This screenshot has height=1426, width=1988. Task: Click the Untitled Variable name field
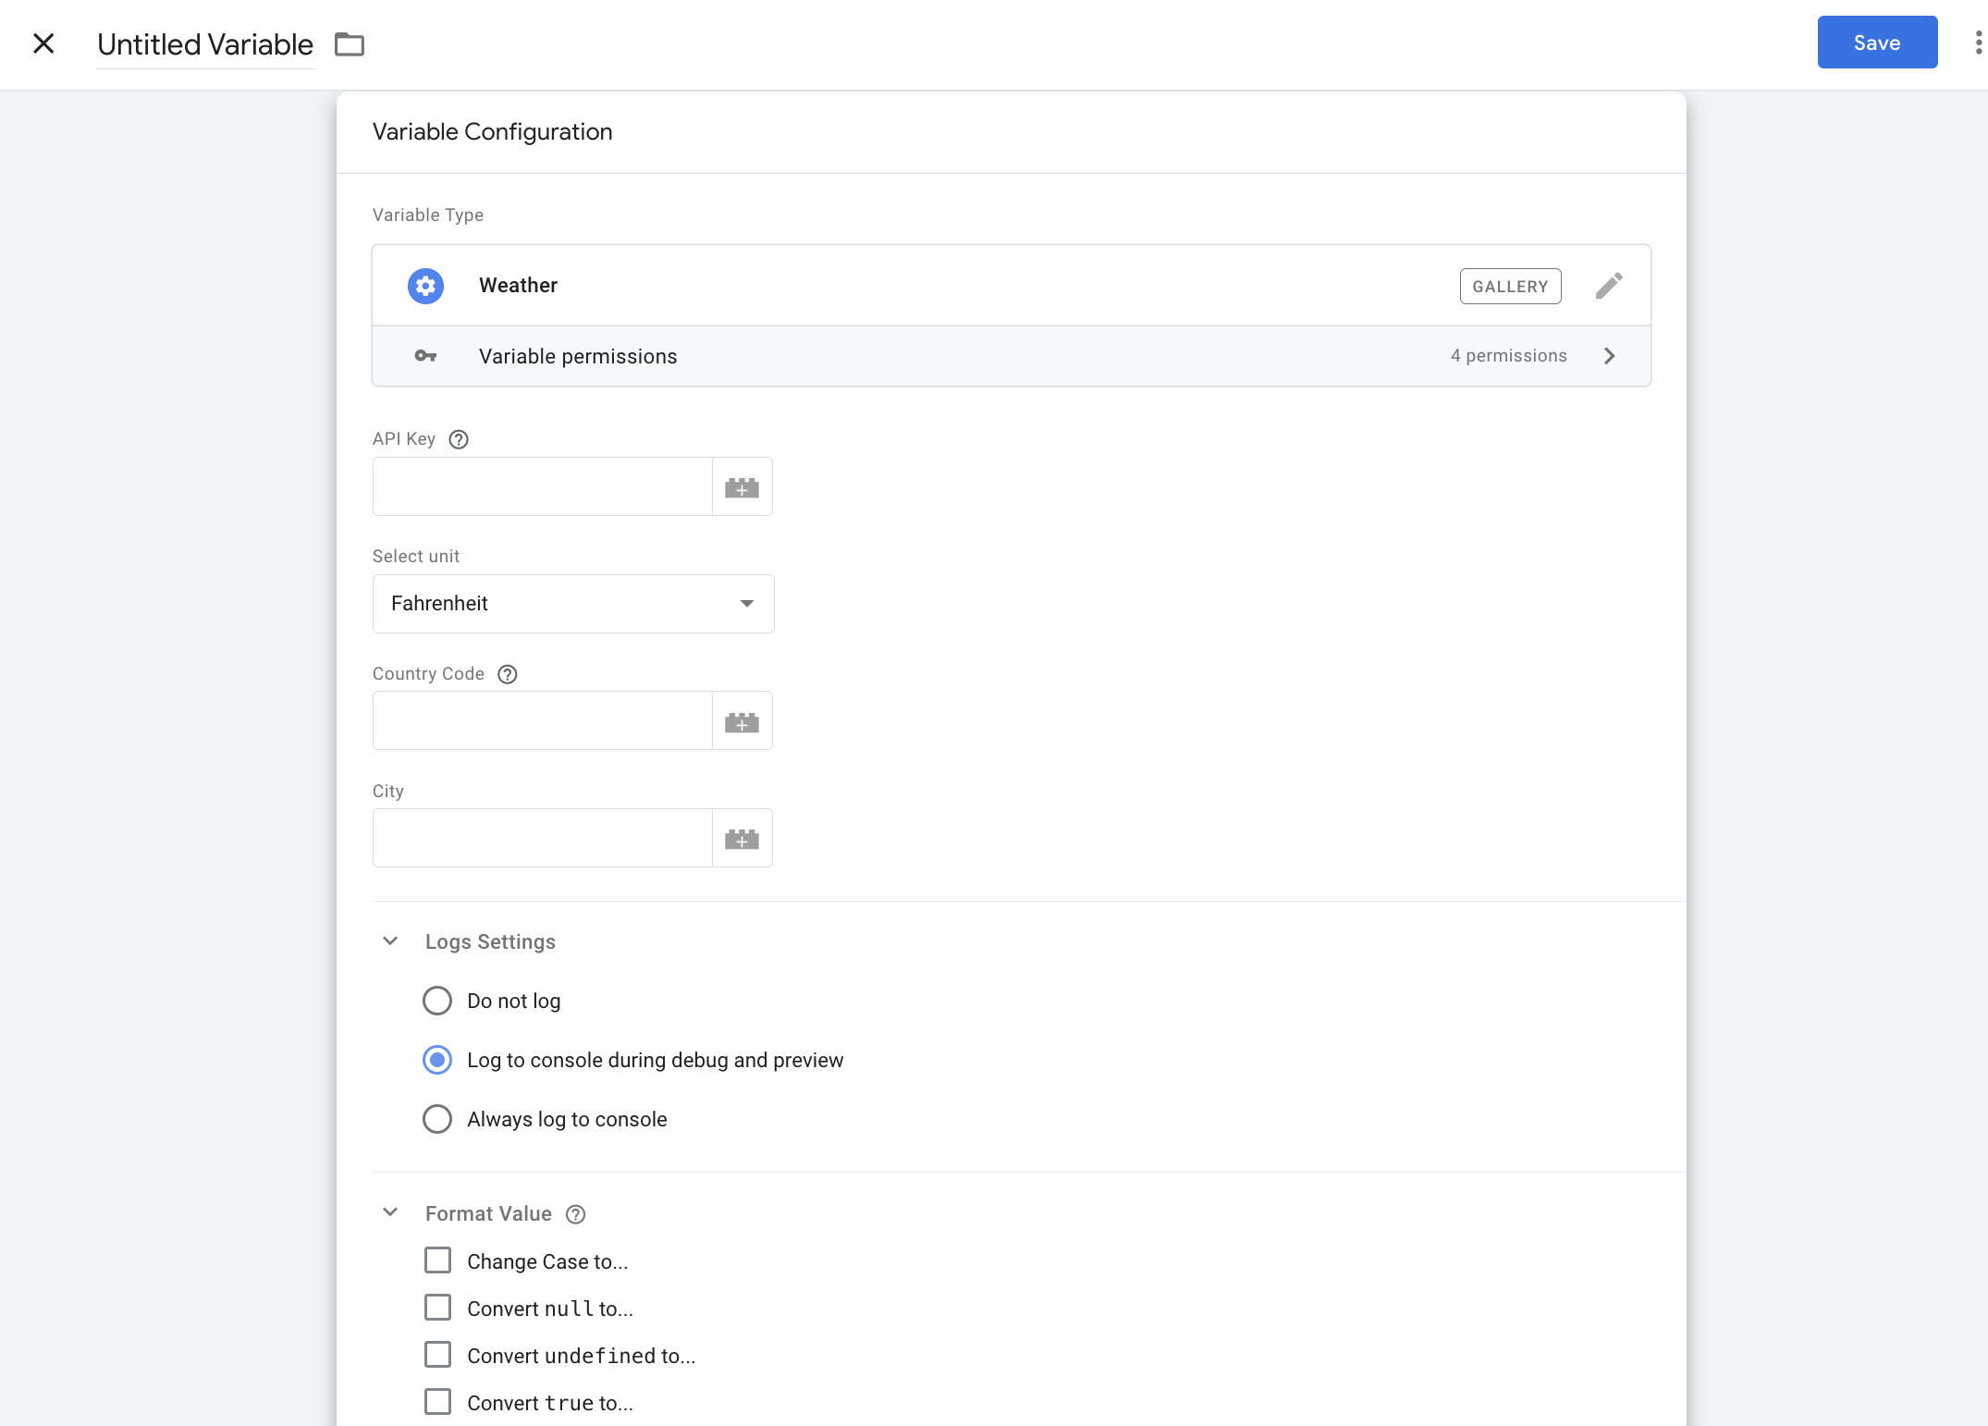pyautogui.click(x=205, y=44)
